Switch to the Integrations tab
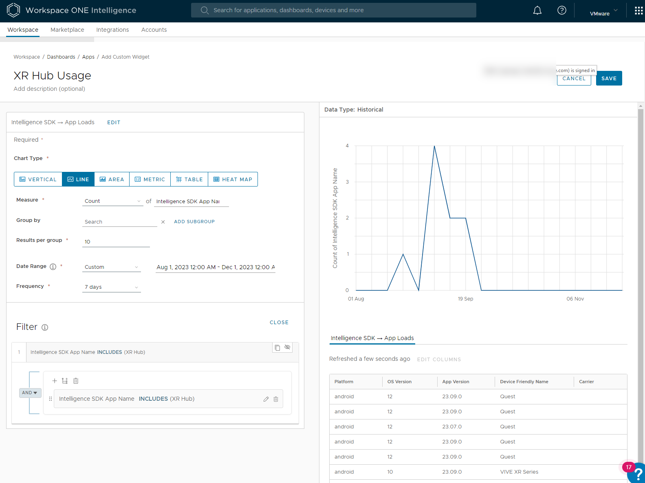The image size is (645, 483). [x=112, y=30]
